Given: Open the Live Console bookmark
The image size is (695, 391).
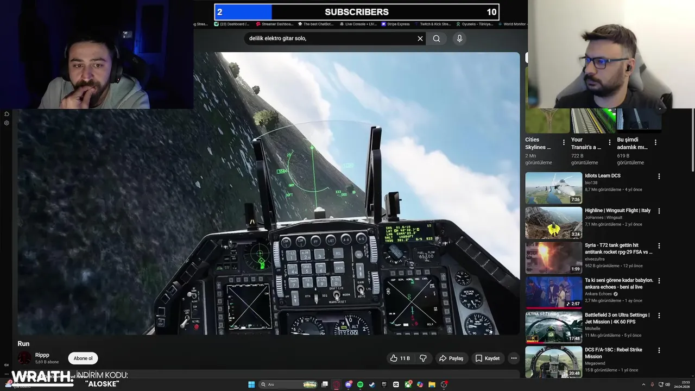Looking at the screenshot, I should (x=357, y=24).
